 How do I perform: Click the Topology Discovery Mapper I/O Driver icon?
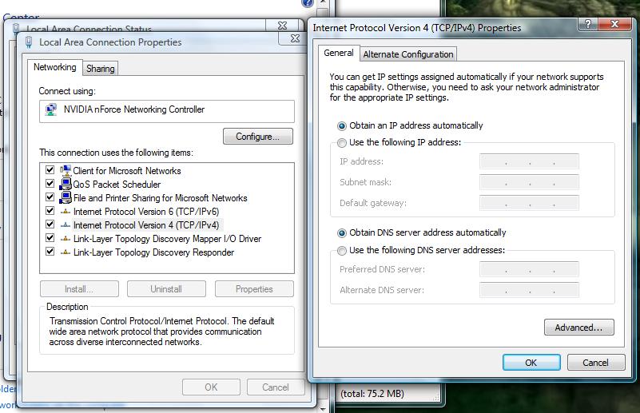pos(66,239)
